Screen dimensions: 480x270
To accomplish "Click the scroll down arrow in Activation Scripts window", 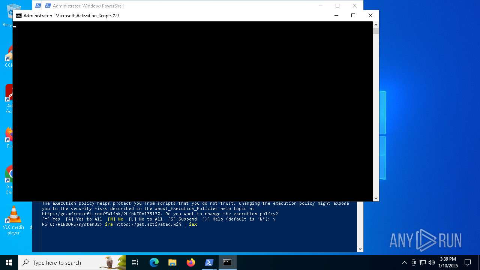I will tap(376, 198).
